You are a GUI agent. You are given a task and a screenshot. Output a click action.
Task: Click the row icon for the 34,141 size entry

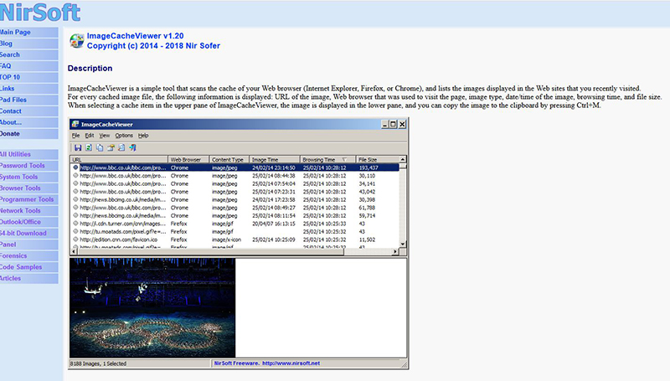click(75, 183)
